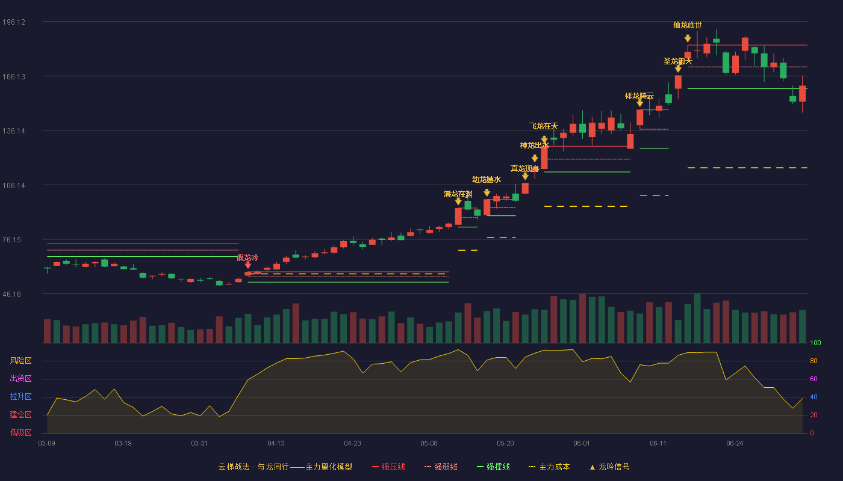Click the 76.15 price axis label
The height and width of the screenshot is (481, 843).
(x=14, y=240)
